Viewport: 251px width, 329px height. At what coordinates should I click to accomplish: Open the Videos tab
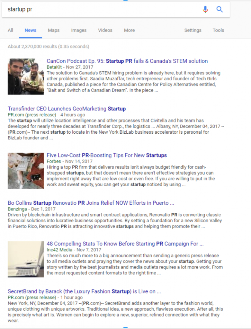(x=105, y=30)
